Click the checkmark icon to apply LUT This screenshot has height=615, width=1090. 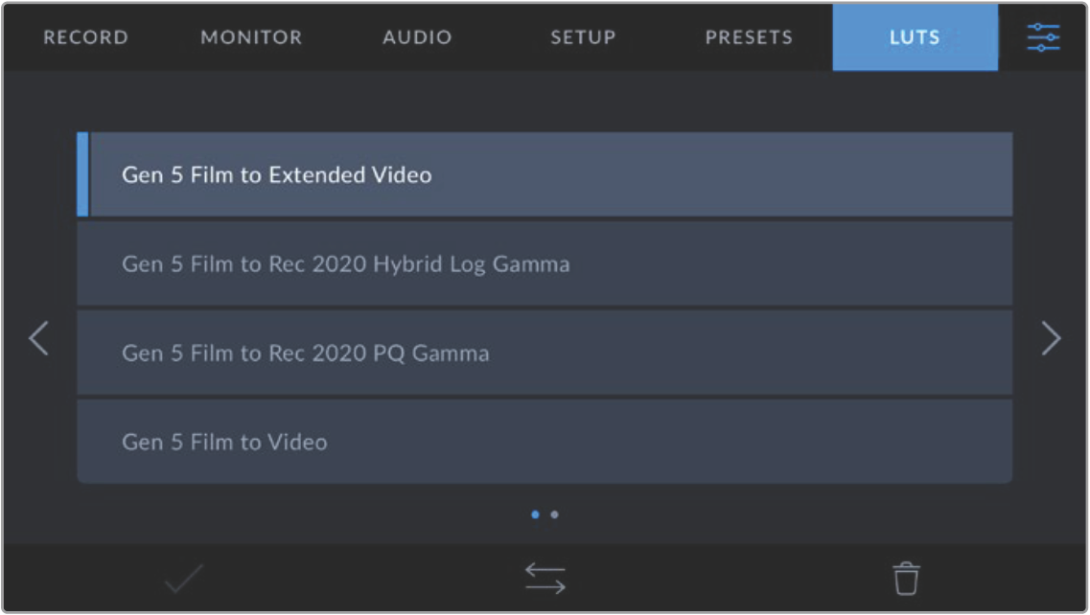tap(183, 579)
